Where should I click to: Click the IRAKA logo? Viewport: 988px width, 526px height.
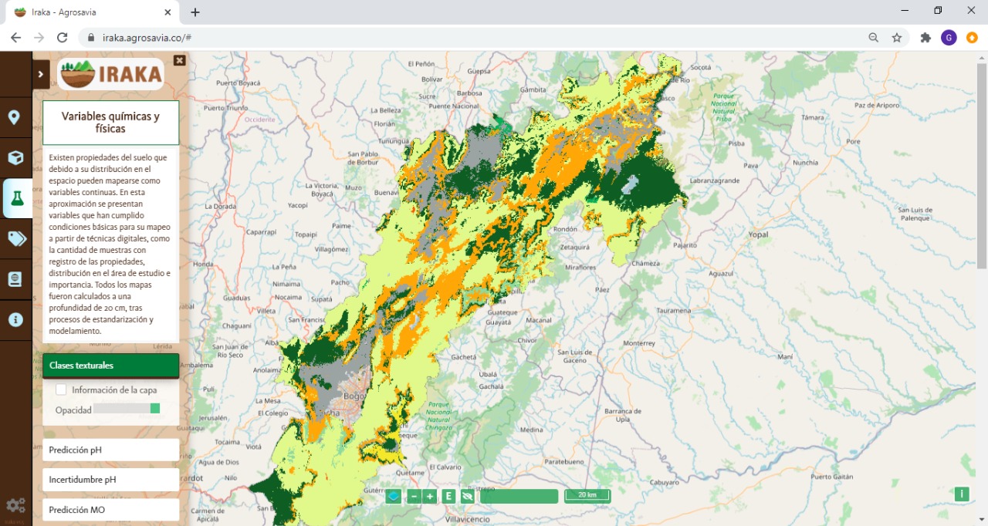(x=110, y=74)
